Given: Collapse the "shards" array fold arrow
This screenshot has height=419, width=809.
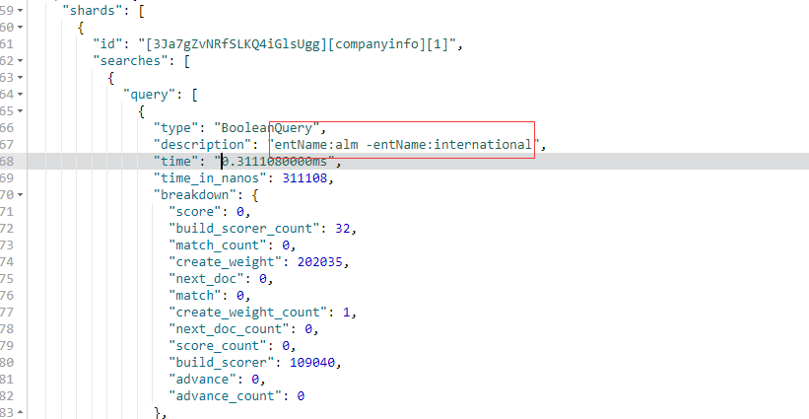Looking at the screenshot, I should [x=20, y=10].
